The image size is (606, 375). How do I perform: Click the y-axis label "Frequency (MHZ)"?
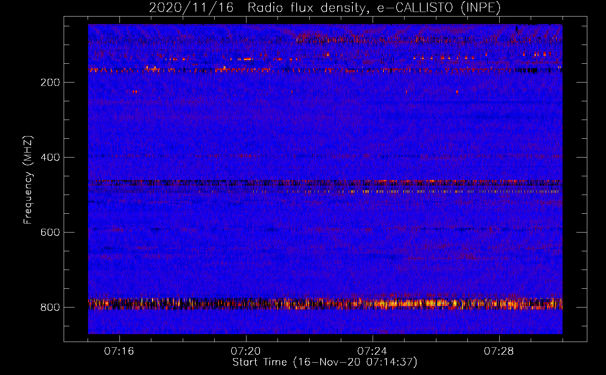[28, 180]
